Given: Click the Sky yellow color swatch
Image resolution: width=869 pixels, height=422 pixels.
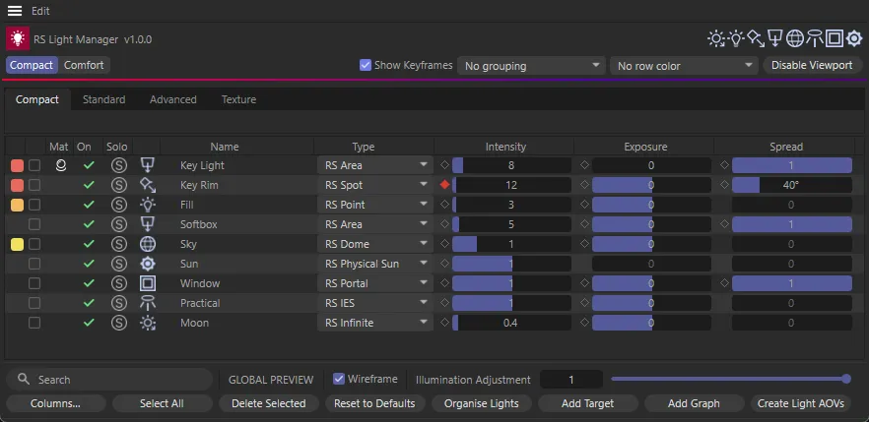Looking at the screenshot, I should tap(17, 244).
